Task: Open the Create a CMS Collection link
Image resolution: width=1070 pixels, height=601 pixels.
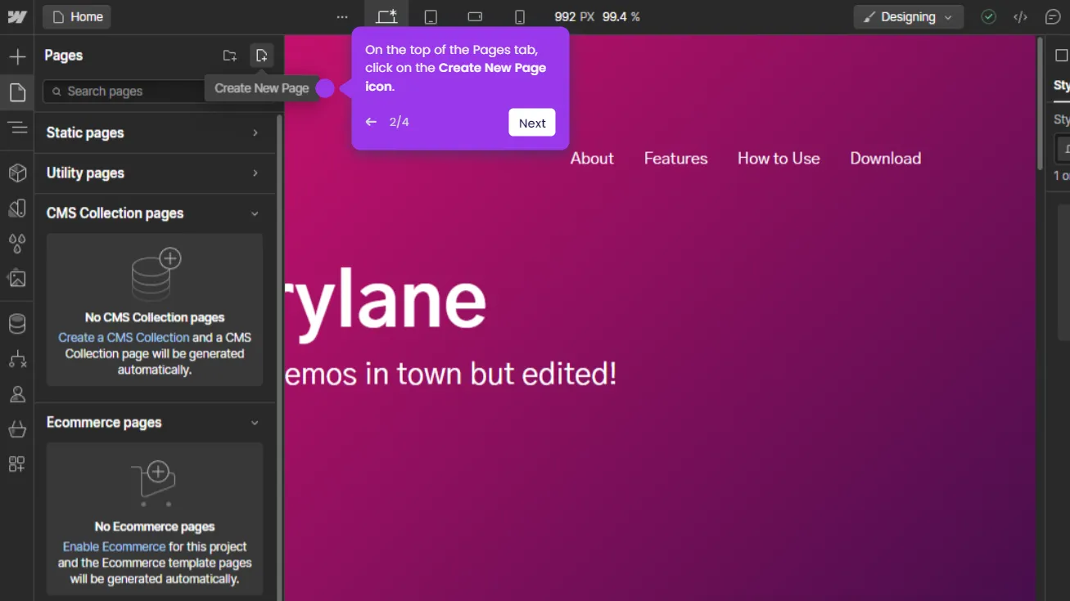Action: pos(124,337)
